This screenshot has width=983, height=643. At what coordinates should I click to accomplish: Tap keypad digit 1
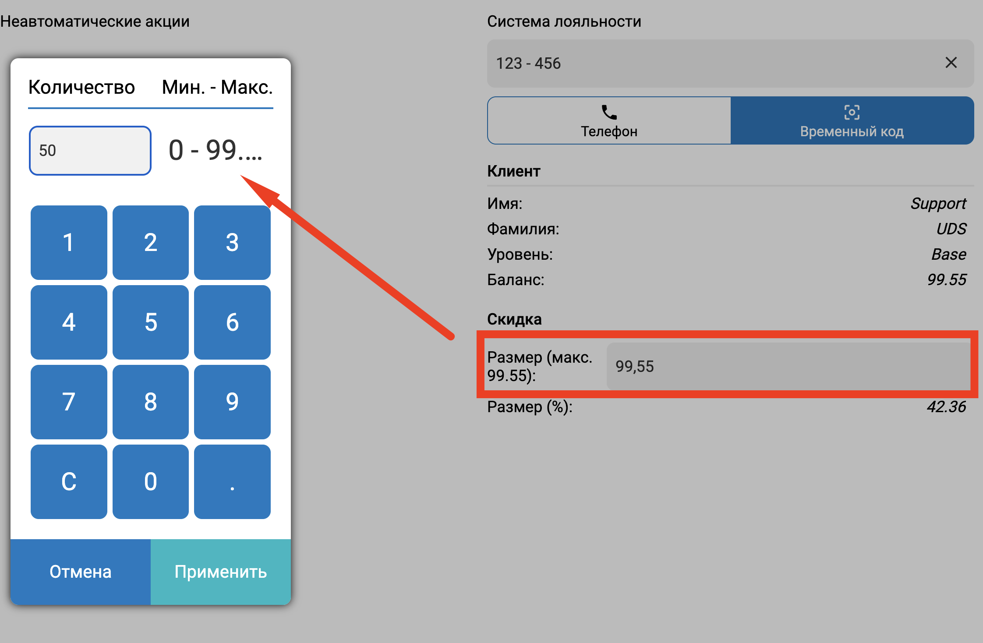[69, 242]
